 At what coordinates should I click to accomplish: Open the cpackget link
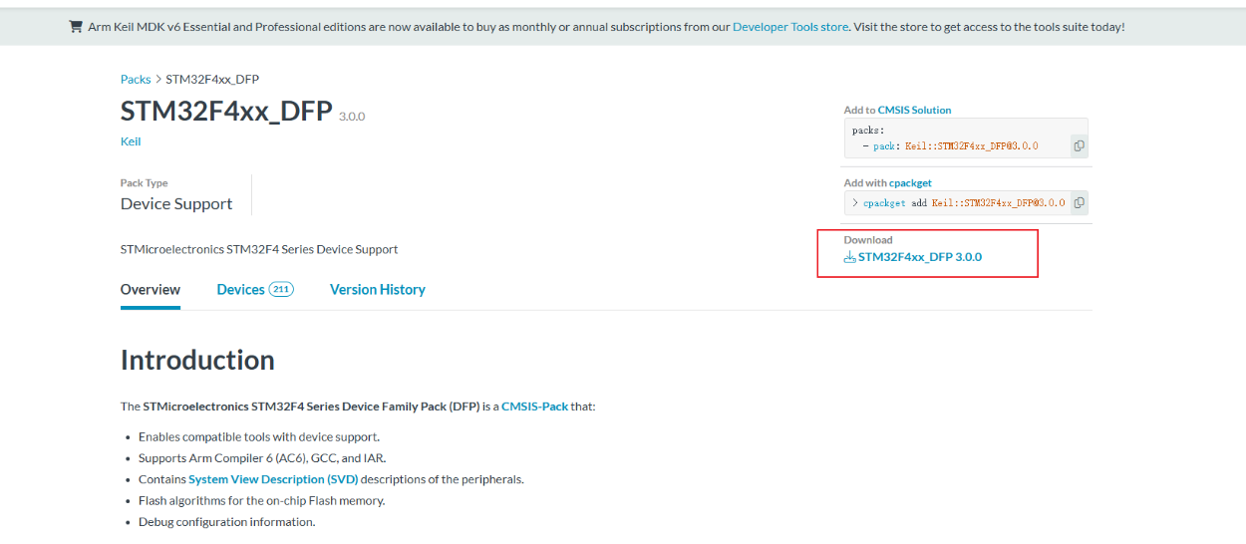[x=910, y=183]
